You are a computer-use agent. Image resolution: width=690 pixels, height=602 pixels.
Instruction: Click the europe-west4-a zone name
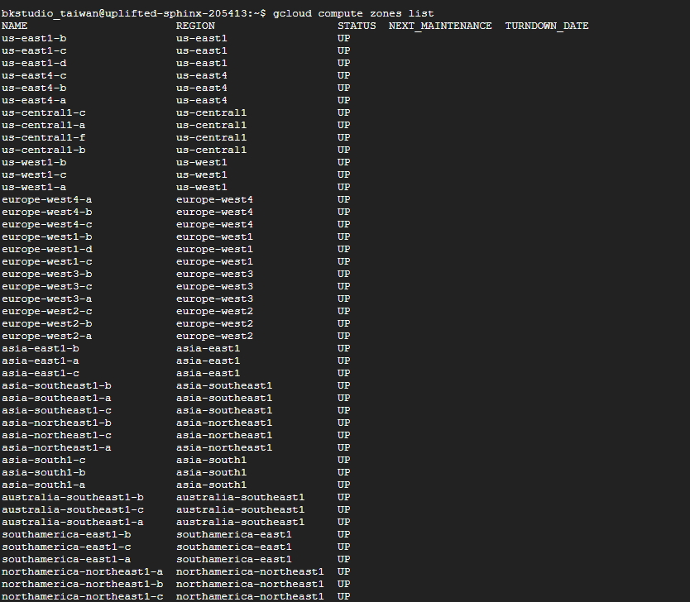(x=47, y=199)
